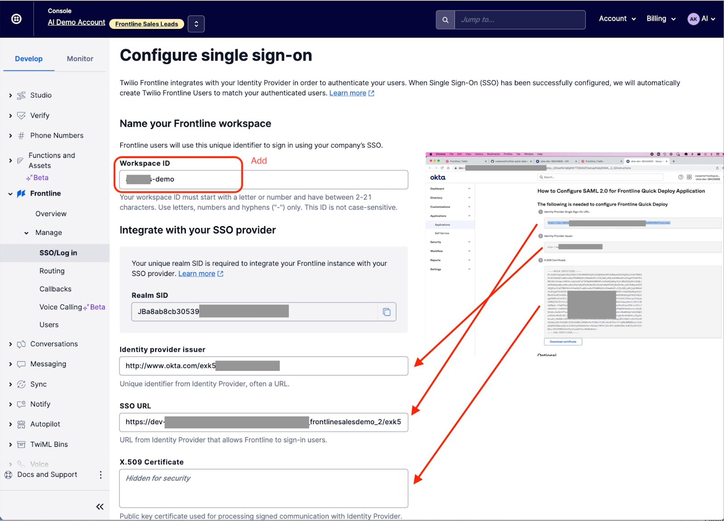Click the Functions and Assets icon
The image size is (724, 521).
20,161
